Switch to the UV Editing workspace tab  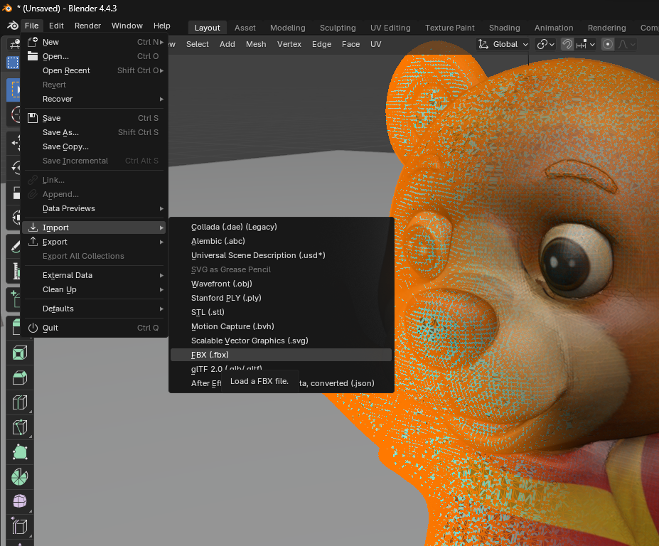tap(390, 28)
